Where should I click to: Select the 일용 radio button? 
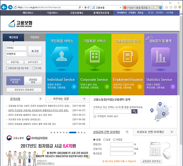[104, 140]
